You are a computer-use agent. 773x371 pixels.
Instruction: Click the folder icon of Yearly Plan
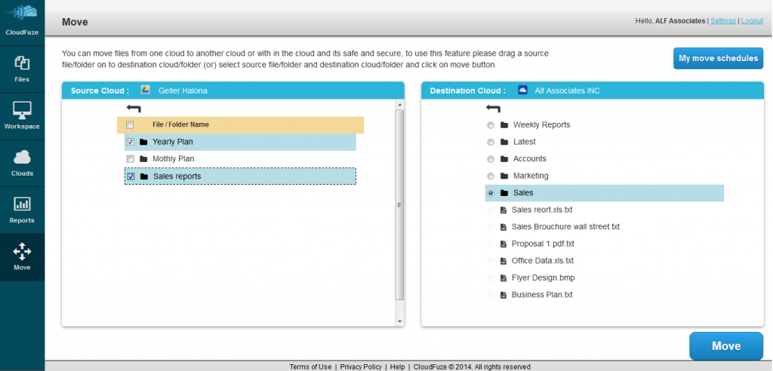pos(143,142)
